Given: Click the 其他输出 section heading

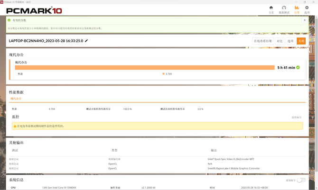Looking at the screenshot, I should pos(16,143).
